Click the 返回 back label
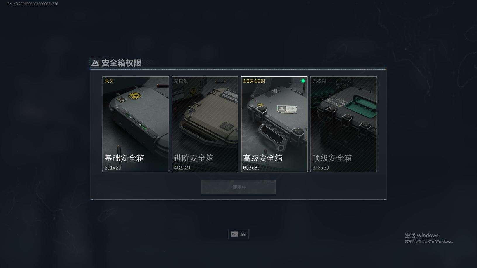Viewport: 477px width, 268px height. click(x=243, y=234)
